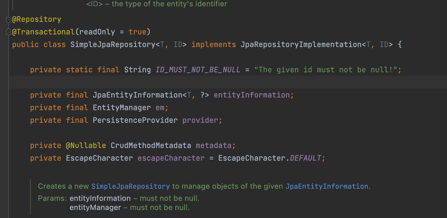The height and width of the screenshot is (218, 447).
Task: Click the provider field name
Action: pyautogui.click(x=200, y=120)
